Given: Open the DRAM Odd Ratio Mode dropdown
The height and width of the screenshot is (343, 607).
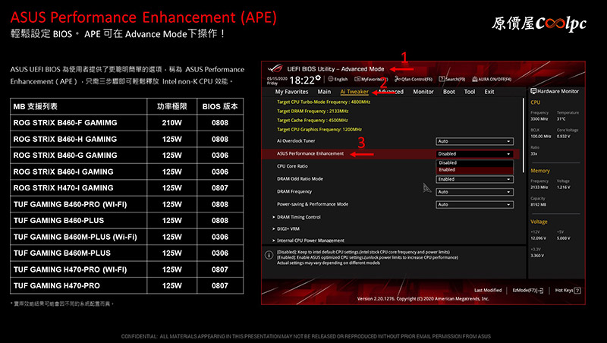Looking at the screenshot, I should click(475, 179).
